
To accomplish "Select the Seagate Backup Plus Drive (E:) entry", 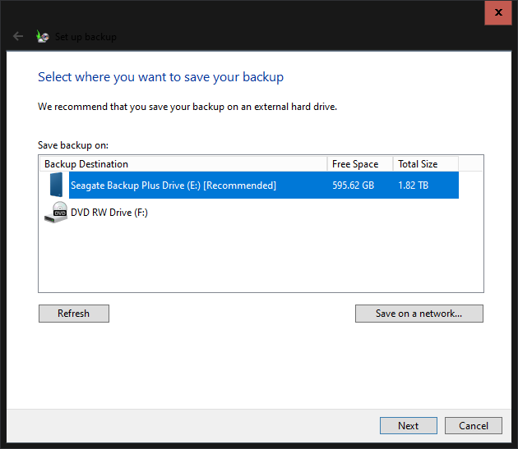I will [x=173, y=186].
